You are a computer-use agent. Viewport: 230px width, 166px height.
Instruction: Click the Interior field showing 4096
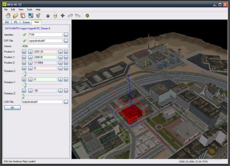45,46
